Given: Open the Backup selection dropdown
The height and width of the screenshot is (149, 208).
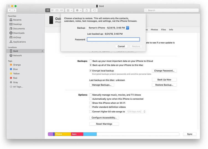Looking at the screenshot, I should pos(108,28).
